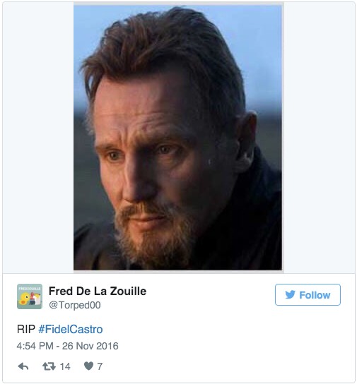The image size is (357, 384).
Task: Open the 4:54 PM time link
Action: coord(35,346)
